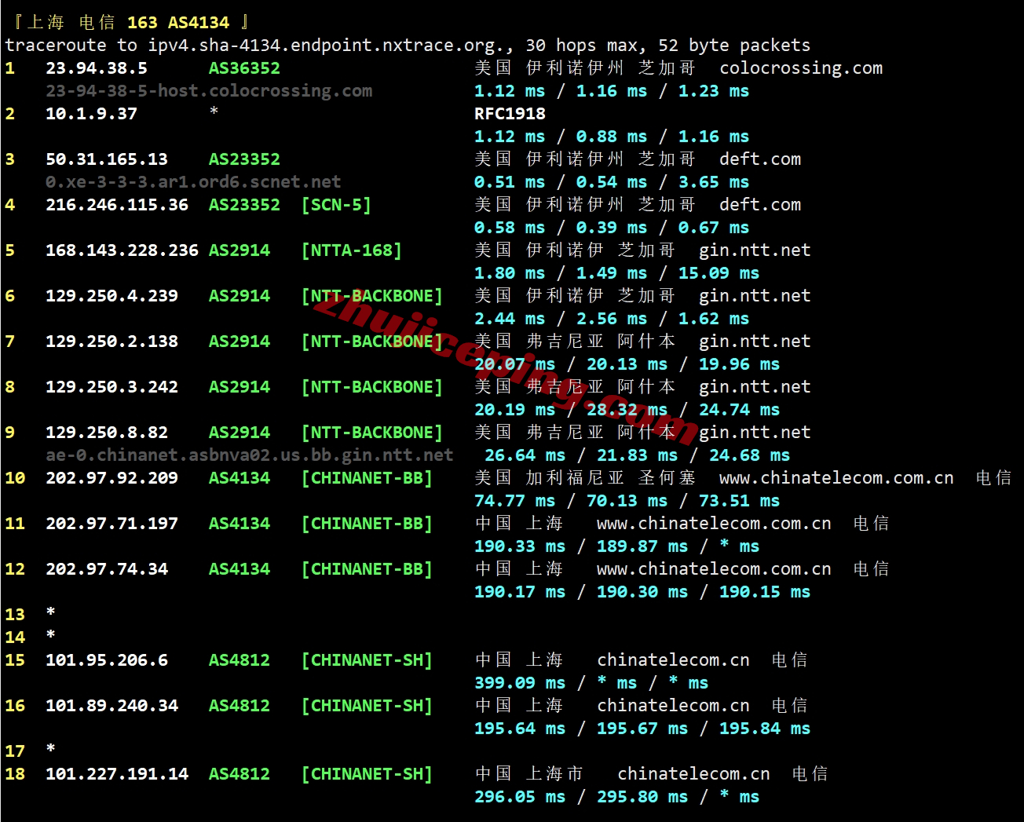Viewport: 1024px width, 822px height.
Task: Click the [SCN-5] network tag
Action: coord(336,205)
